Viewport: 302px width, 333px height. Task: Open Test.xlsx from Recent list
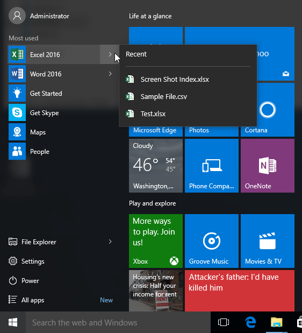tap(153, 114)
